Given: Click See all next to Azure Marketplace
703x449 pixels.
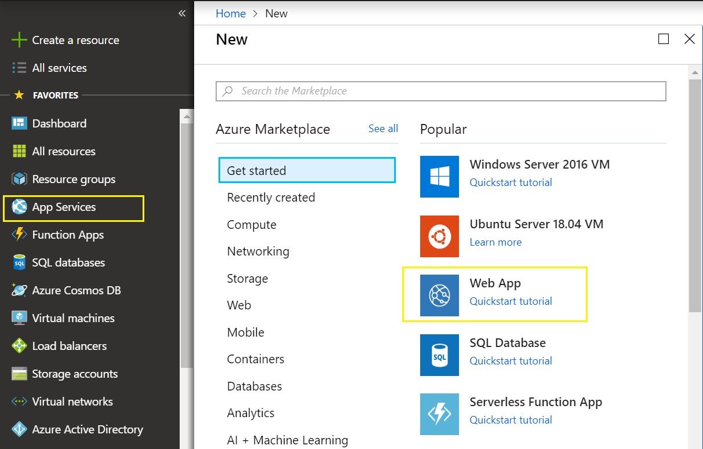Looking at the screenshot, I should 383,129.
